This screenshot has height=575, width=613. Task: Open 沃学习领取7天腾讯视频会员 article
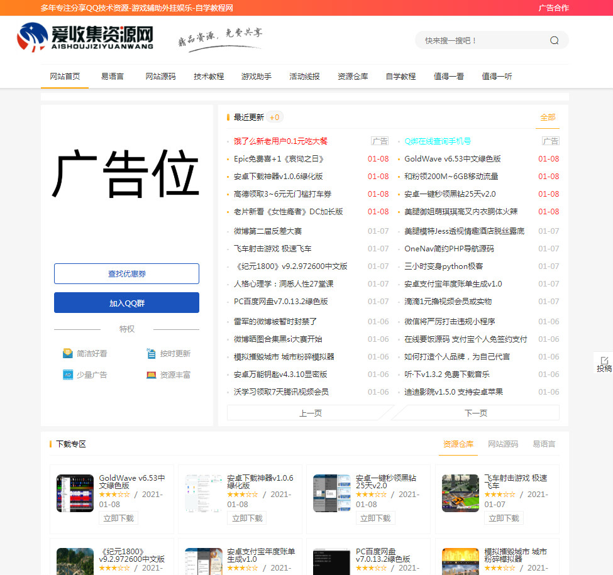(281, 392)
